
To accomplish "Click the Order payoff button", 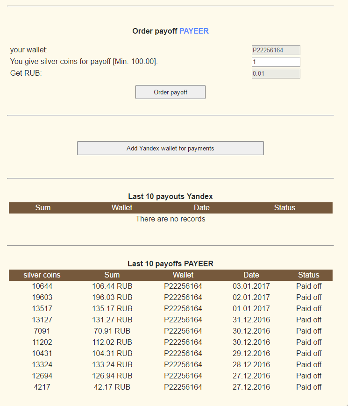I will pos(170,92).
